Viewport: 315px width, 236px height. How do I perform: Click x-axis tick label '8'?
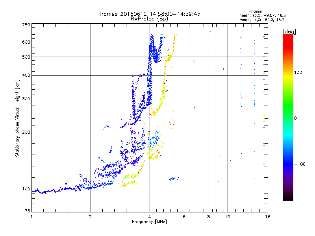[209, 217]
